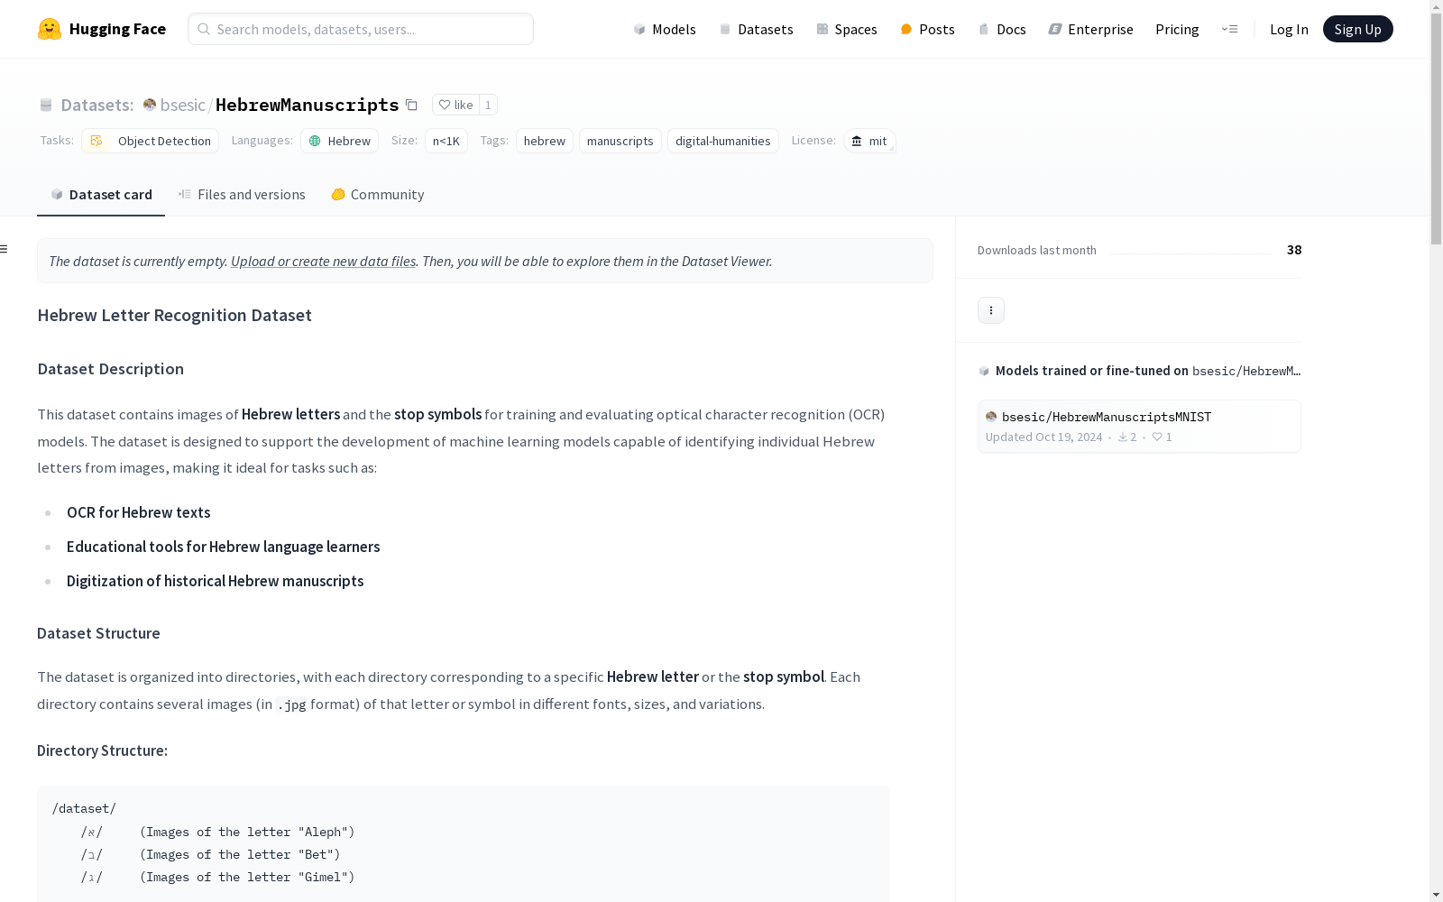1443x902 pixels.
Task: Click the Object Detection task icon
Action: tap(97, 141)
